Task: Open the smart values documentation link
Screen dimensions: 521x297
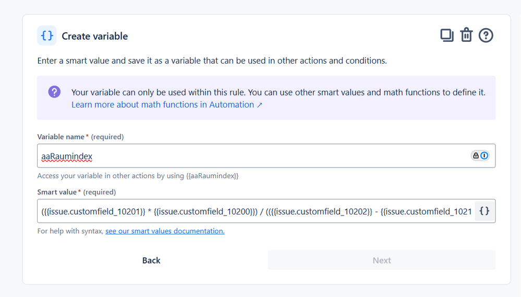Action: (x=165, y=231)
